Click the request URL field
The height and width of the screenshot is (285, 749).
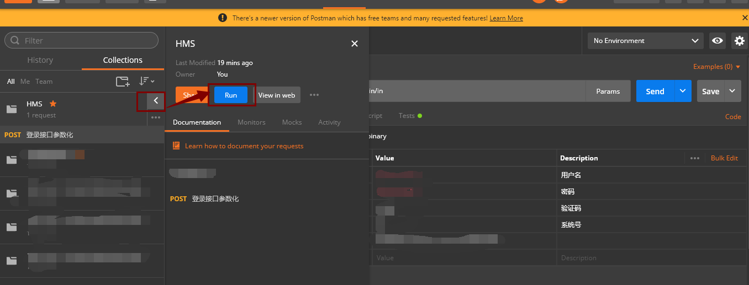[x=477, y=91]
